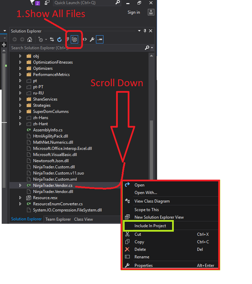Switch to Team Explorer tab

click(x=58, y=219)
